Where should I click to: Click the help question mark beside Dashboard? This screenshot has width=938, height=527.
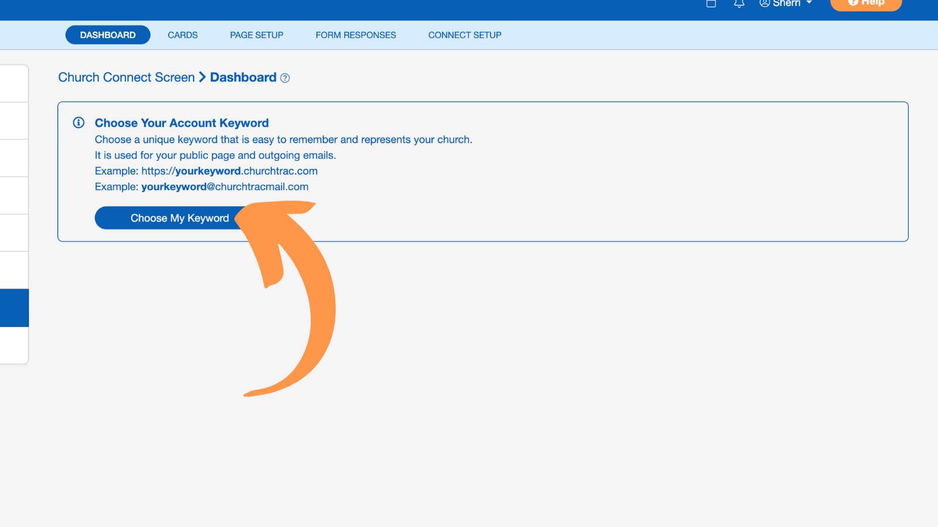coord(285,78)
